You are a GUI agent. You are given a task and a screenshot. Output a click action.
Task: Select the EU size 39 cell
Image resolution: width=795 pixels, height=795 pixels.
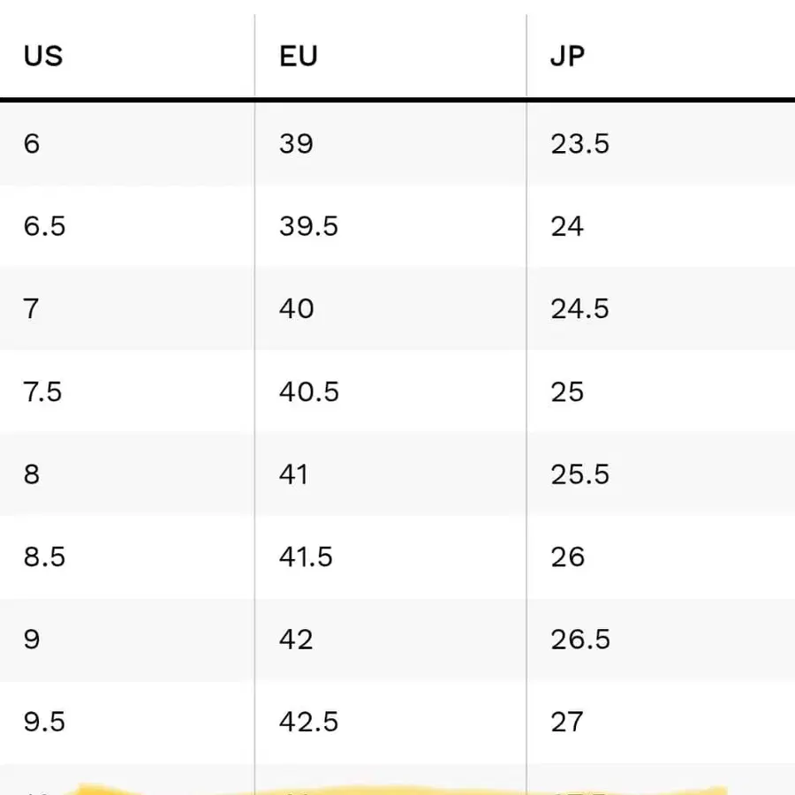296,143
